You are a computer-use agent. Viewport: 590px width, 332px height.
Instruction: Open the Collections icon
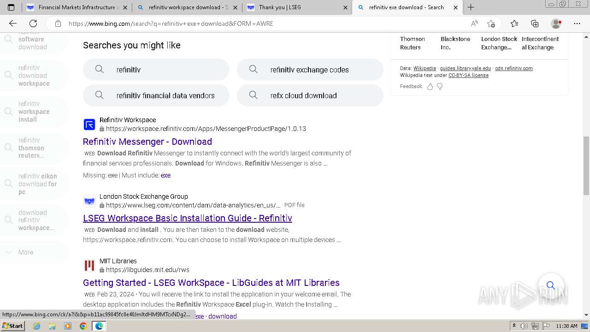[x=535, y=24]
